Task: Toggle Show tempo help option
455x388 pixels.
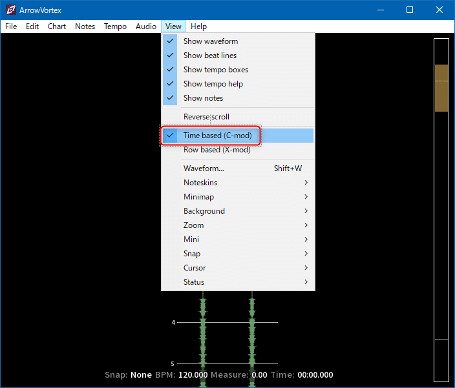Action: 238,84
